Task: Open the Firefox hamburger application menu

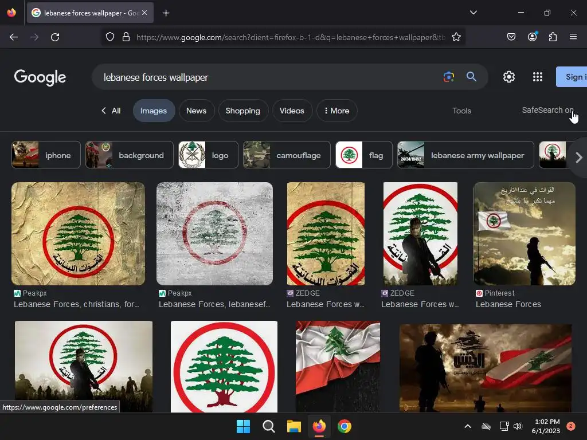Action: click(573, 37)
